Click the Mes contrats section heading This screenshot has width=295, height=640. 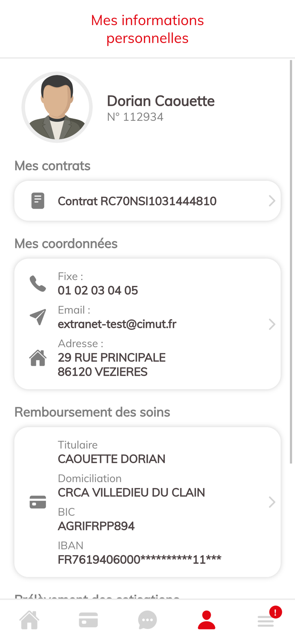point(52,166)
